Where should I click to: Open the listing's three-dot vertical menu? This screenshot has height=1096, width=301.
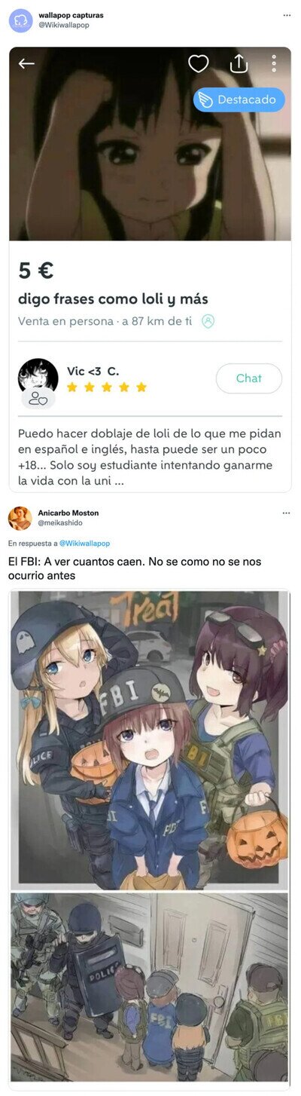point(274,64)
